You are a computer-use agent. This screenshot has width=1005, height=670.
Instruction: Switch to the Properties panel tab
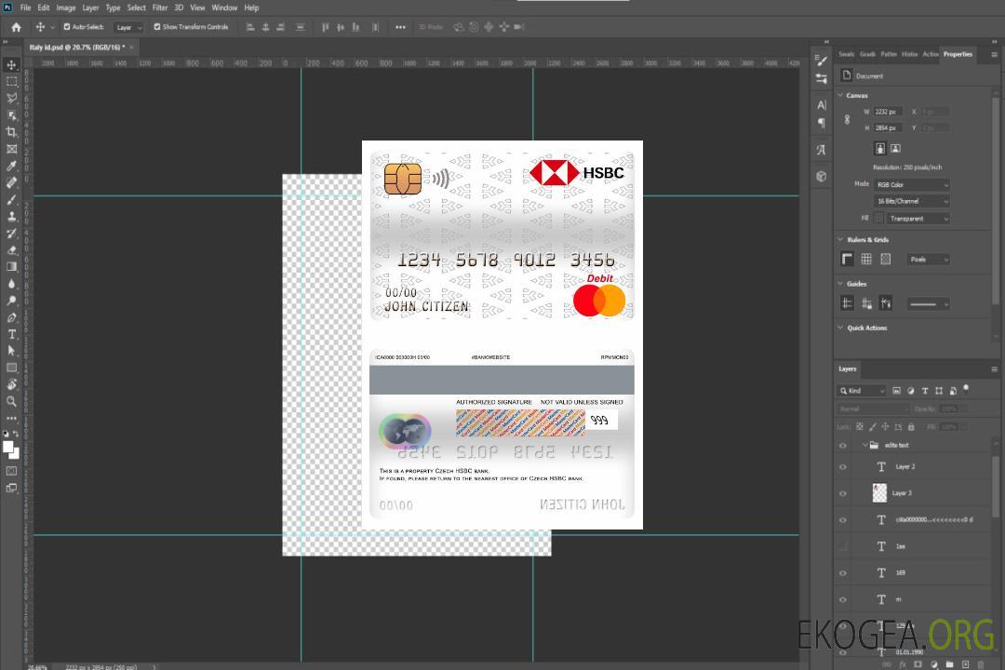click(958, 54)
